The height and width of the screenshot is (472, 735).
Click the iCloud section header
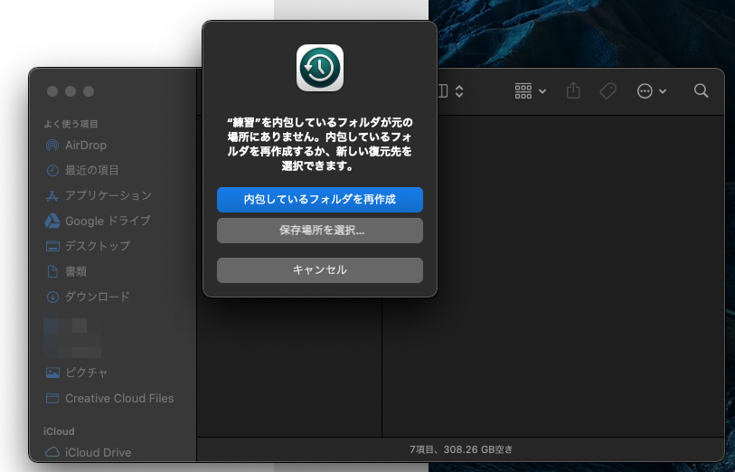click(59, 431)
